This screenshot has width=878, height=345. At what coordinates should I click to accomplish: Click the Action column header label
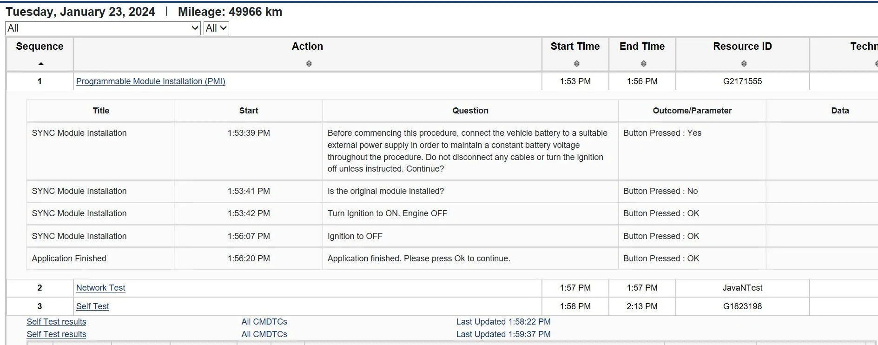click(307, 46)
